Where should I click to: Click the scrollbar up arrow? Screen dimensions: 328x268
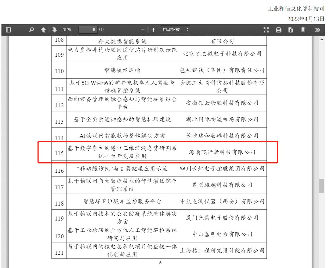point(322,39)
